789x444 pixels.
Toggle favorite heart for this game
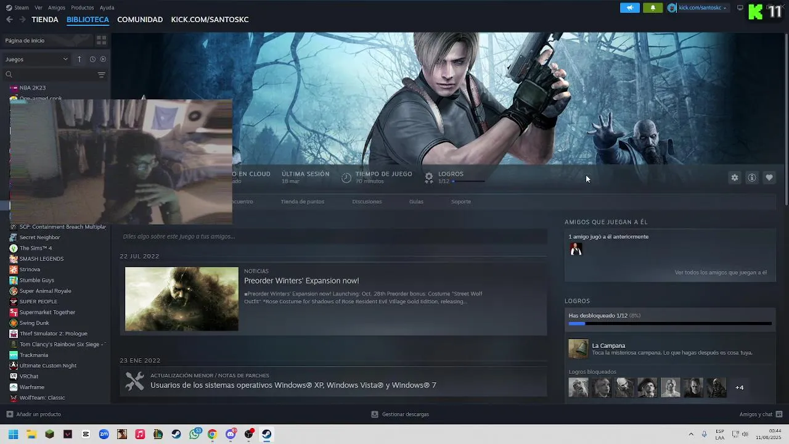[x=769, y=178]
